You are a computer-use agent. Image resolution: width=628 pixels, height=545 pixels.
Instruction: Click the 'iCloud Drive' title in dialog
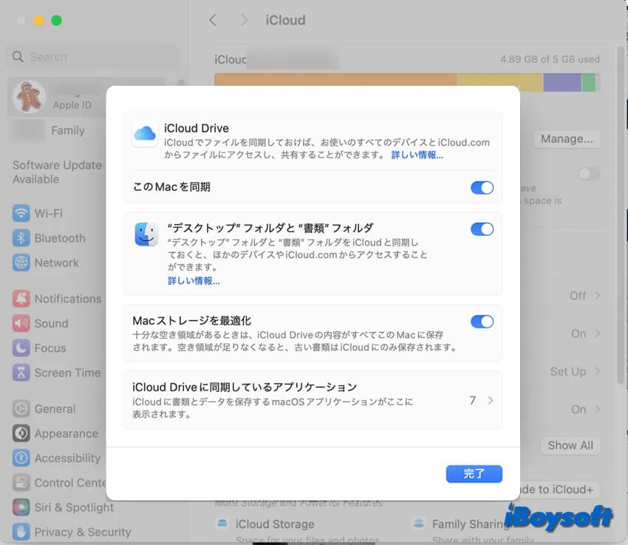point(197,128)
